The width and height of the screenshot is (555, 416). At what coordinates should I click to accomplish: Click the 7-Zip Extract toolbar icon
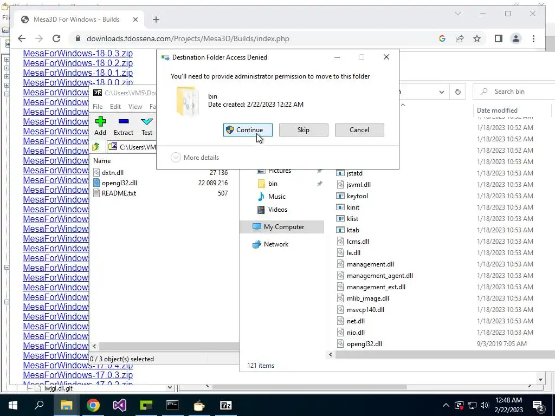point(123,126)
